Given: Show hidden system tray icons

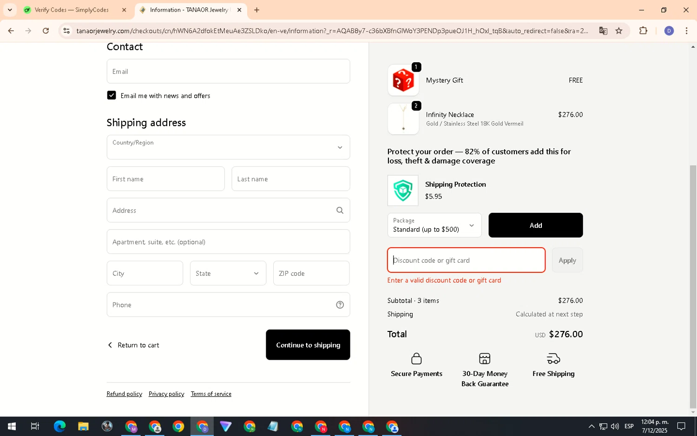Looking at the screenshot, I should 592,426.
